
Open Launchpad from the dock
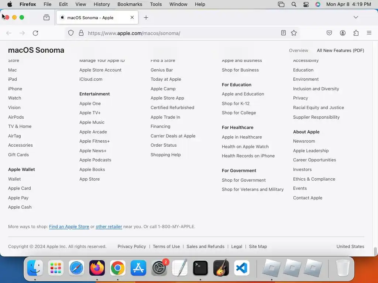[x=56, y=268]
